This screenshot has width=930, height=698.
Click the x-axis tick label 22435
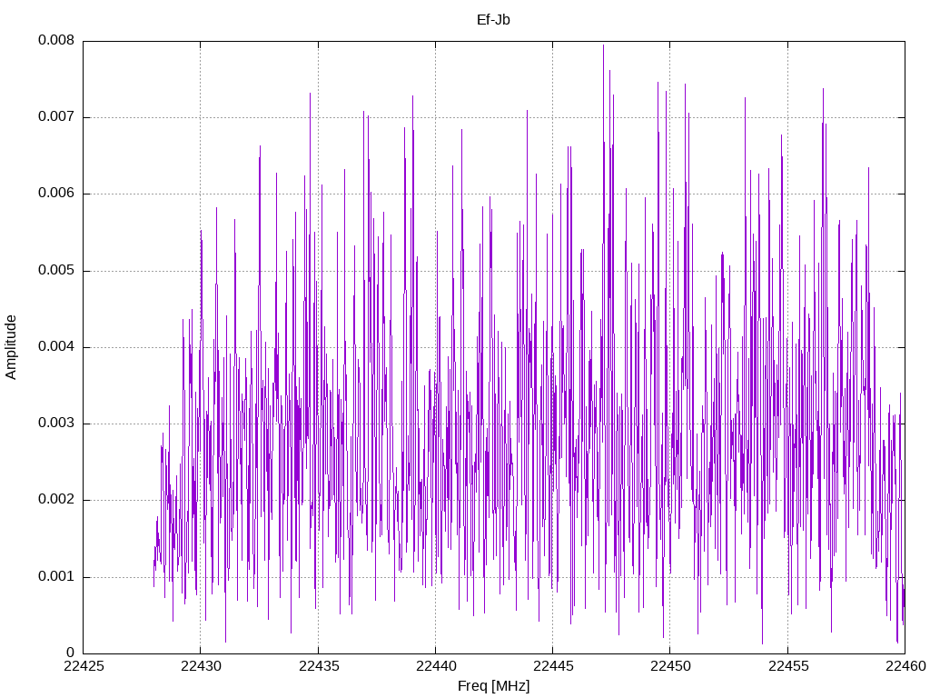[318, 666]
